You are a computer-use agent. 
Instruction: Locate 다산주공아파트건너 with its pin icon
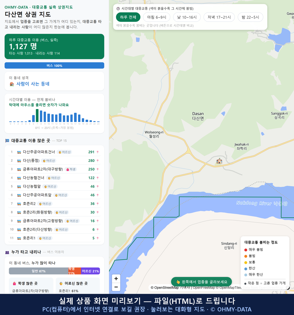tap(98, 152)
